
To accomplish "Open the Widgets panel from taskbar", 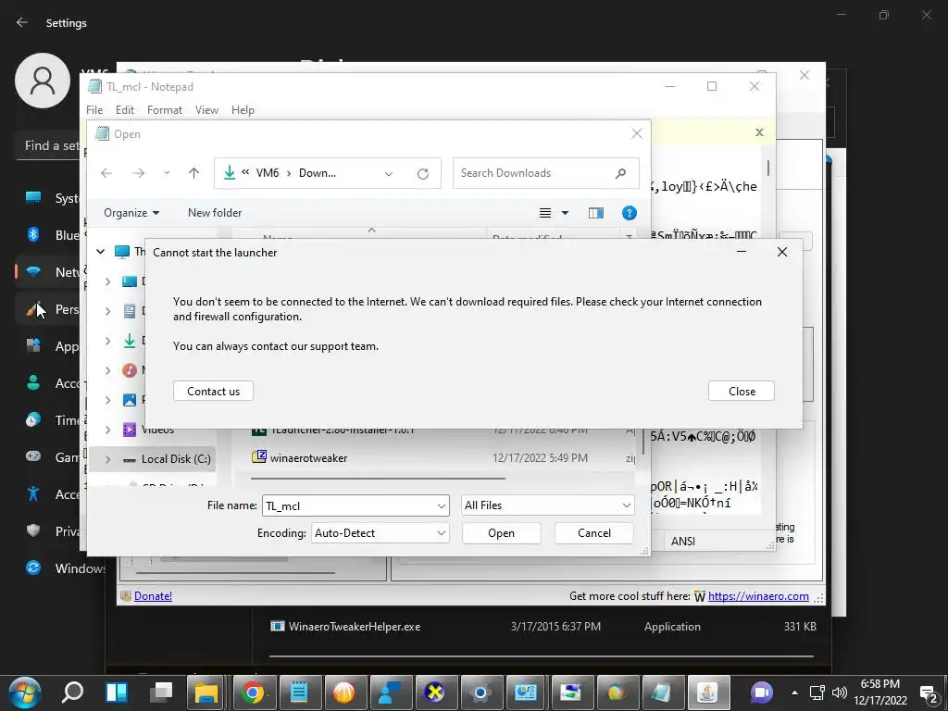I will [116, 692].
